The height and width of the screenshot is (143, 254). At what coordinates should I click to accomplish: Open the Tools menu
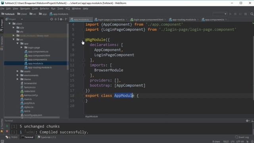(60, 9)
